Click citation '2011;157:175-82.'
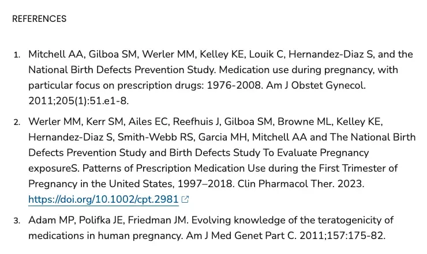Viewport: 427px width, 254px height. click(343, 236)
